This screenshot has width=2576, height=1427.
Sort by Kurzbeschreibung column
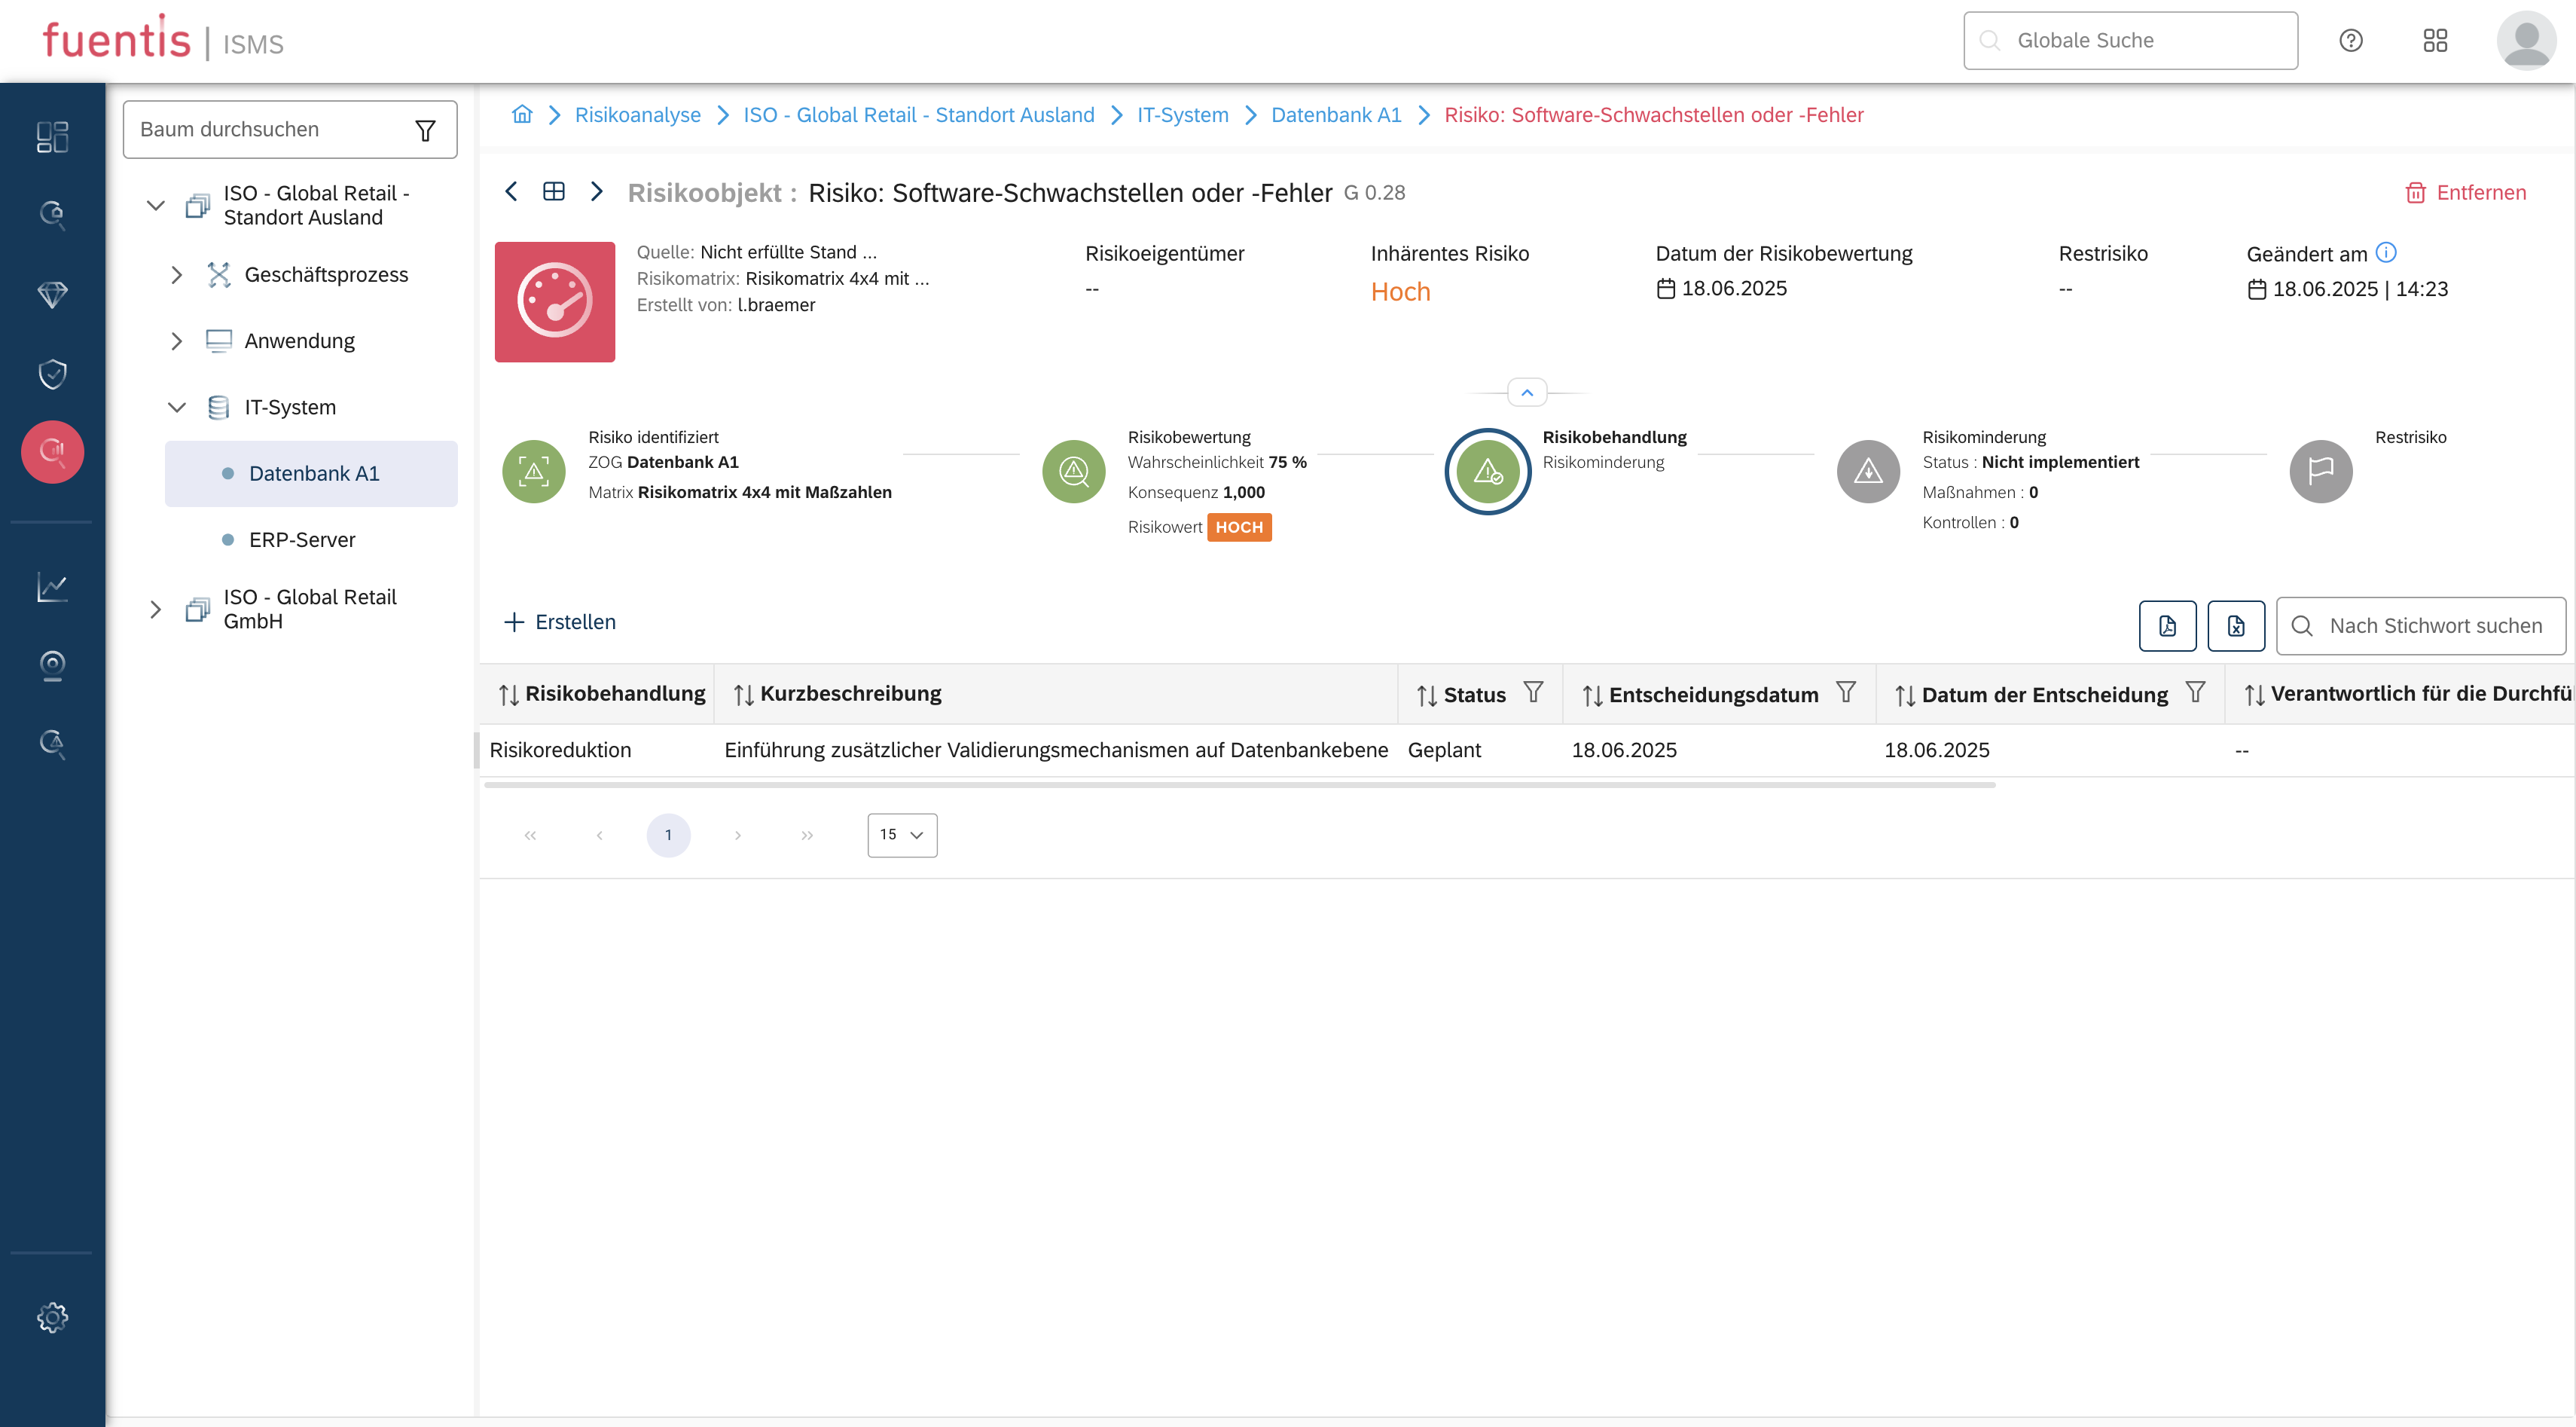click(744, 695)
